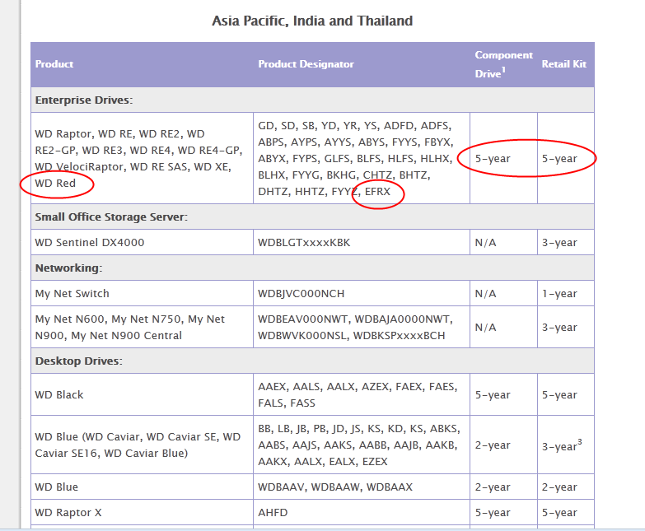Select the Networking section row
This screenshot has height=531, width=645.
pos(312,268)
